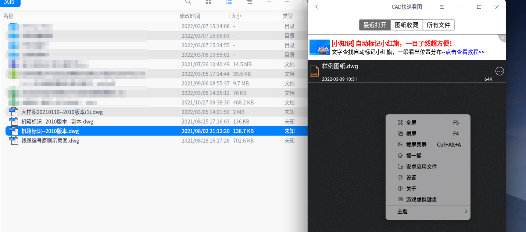Click the CAD快速看图 window title
The height and width of the screenshot is (232, 526).
click(407, 7)
